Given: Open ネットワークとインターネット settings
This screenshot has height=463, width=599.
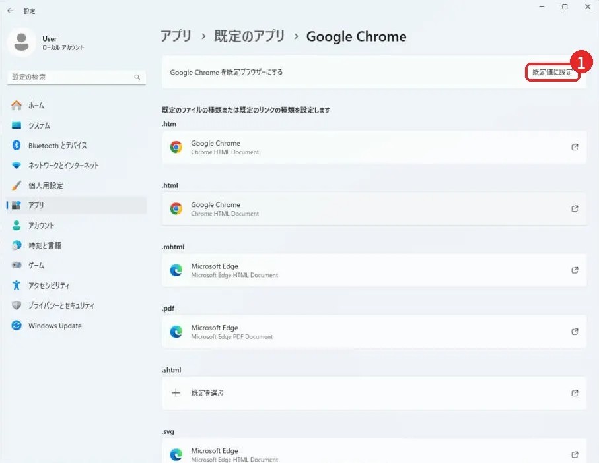Looking at the screenshot, I should pos(77,165).
